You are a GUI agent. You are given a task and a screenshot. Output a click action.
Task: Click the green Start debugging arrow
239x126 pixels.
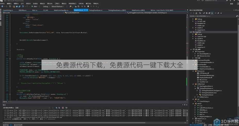point(32,6)
